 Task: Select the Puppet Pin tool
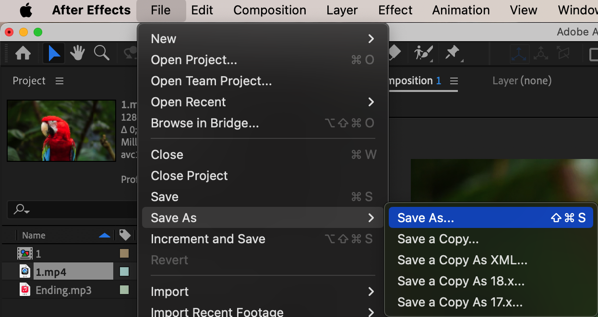click(453, 53)
